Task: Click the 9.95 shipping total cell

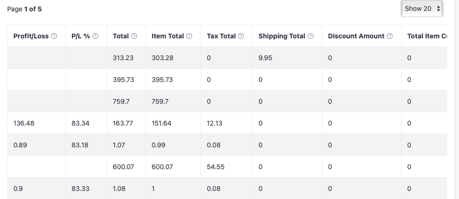Action: pyautogui.click(x=265, y=58)
